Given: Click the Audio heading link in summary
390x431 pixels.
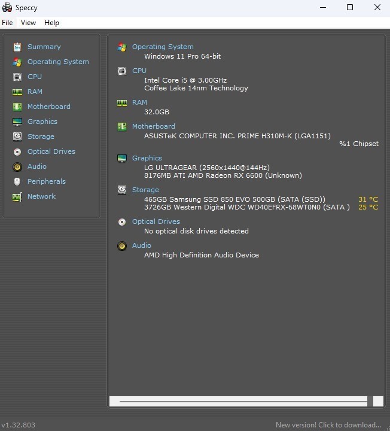Looking at the screenshot, I should pos(141,245).
